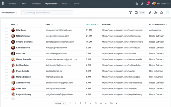The width and height of the screenshot is (171, 107).
Task: Expand the Recruit menu dropdown
Action: click(x=66, y=4)
